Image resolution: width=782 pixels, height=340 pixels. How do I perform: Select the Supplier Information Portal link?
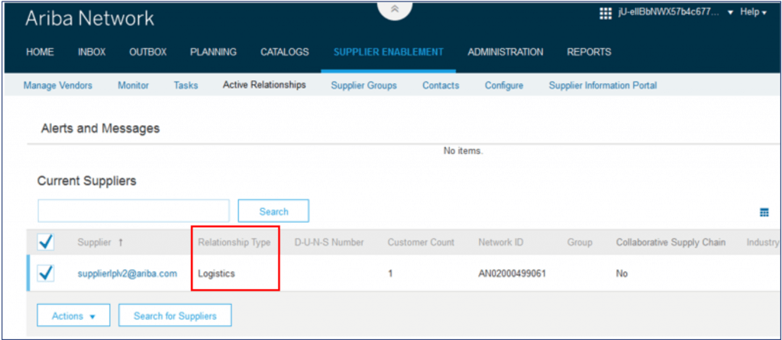pyautogui.click(x=603, y=85)
